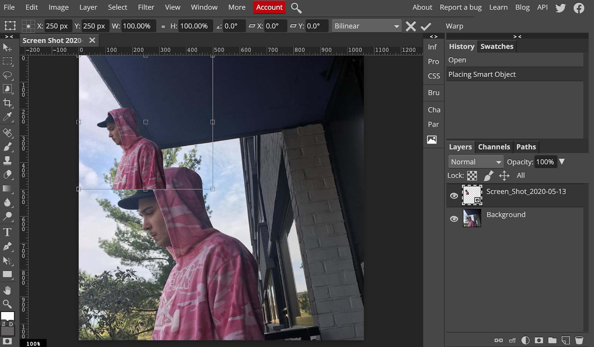The height and width of the screenshot is (347, 594).
Task: Click the red Account button
Action: 269,7
